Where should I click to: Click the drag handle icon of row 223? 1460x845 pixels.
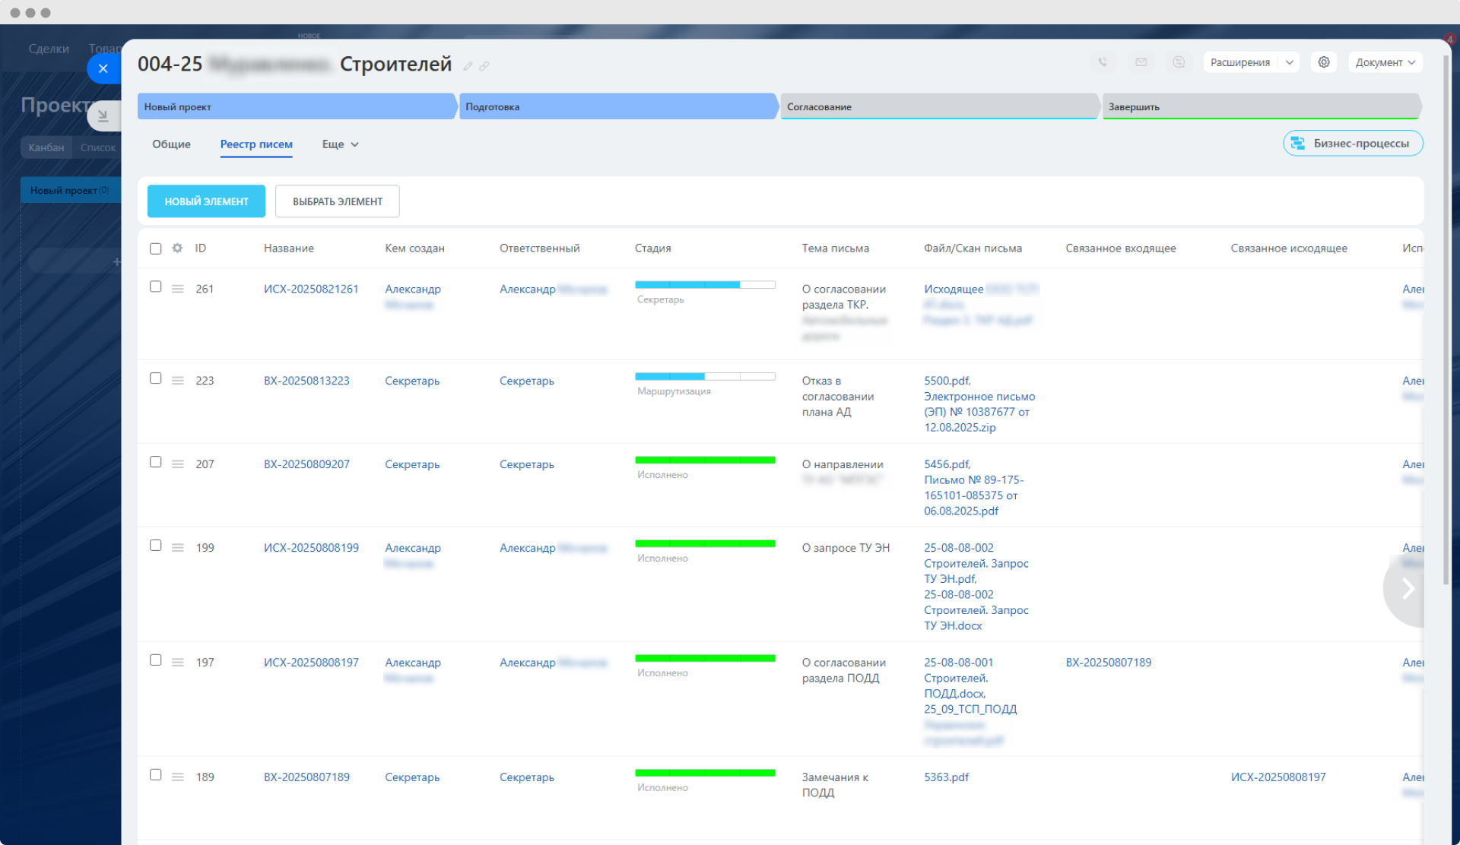click(177, 381)
